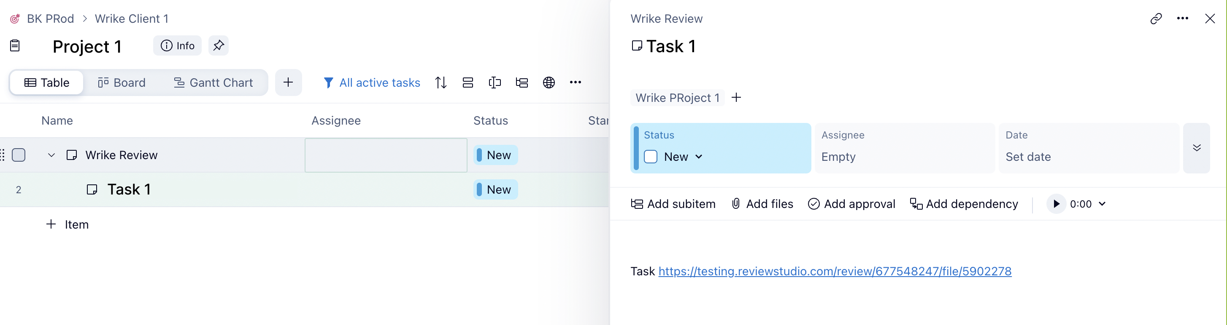Start the time tracker play button
The height and width of the screenshot is (325, 1227).
click(1056, 204)
